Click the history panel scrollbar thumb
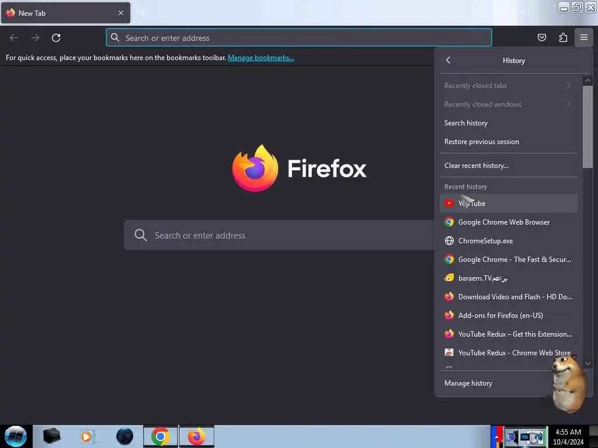Viewport: 598px width, 448px height. coord(587,127)
